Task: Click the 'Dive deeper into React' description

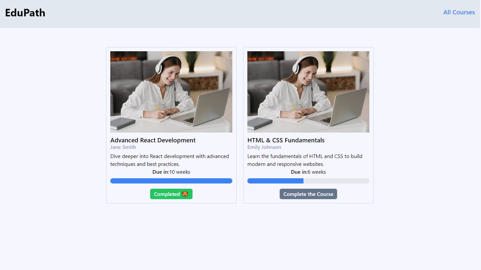Action: pyautogui.click(x=170, y=160)
